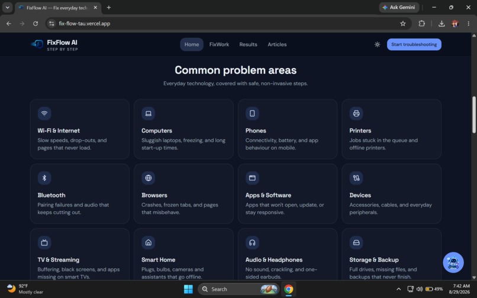Viewport: 477px width, 298px height.
Task: Click 'Jobs stuck in the queue' description
Action: pos(383,144)
